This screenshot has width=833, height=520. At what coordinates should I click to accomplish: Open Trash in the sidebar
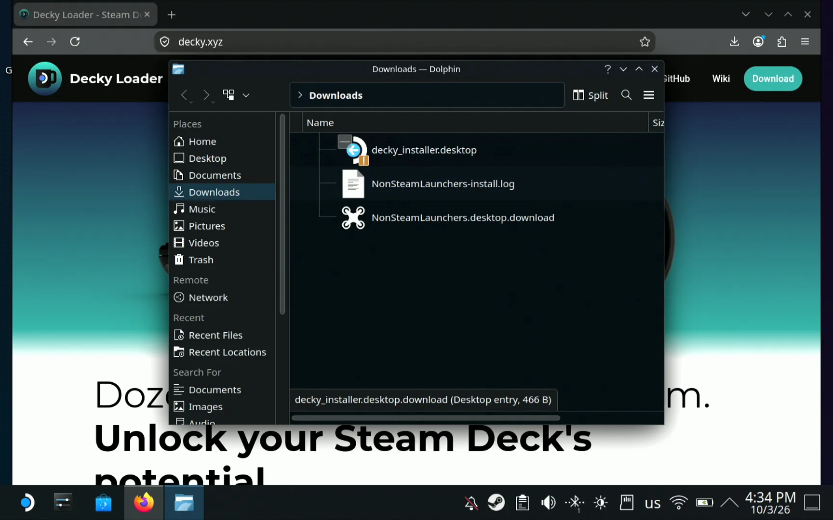point(222,260)
